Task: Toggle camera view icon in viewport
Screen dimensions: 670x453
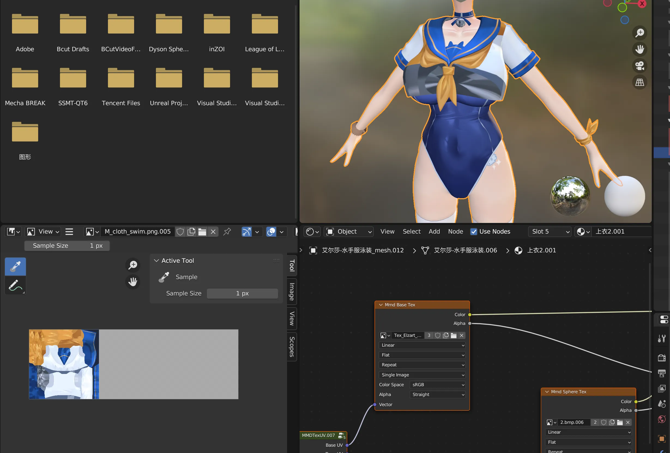Action: (639, 66)
